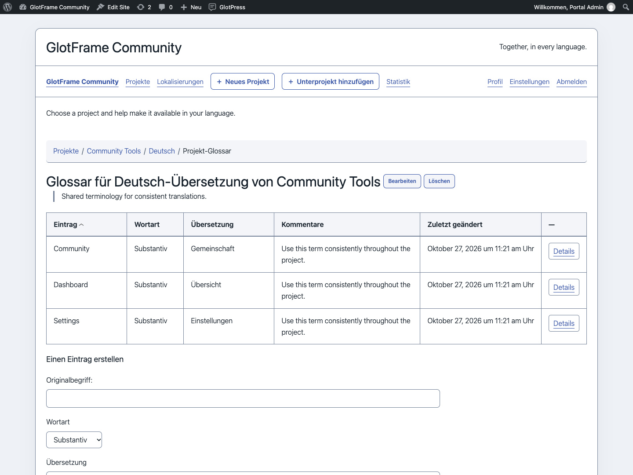
Task: Focus the Originalbegriff input field
Action: (x=243, y=398)
